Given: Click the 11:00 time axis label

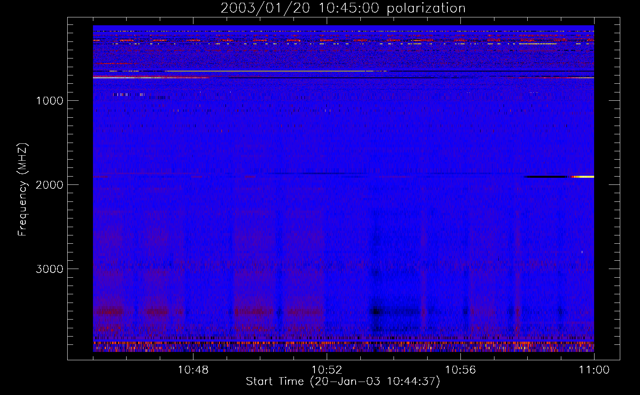Looking at the screenshot, I should pos(594,370).
